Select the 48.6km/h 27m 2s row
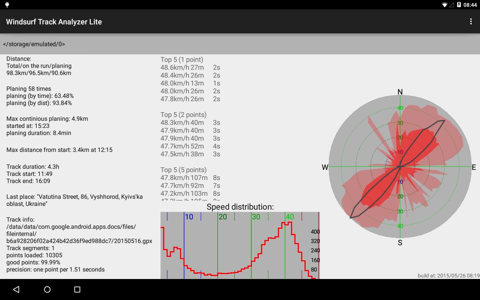The width and height of the screenshot is (480, 300). 190,67
